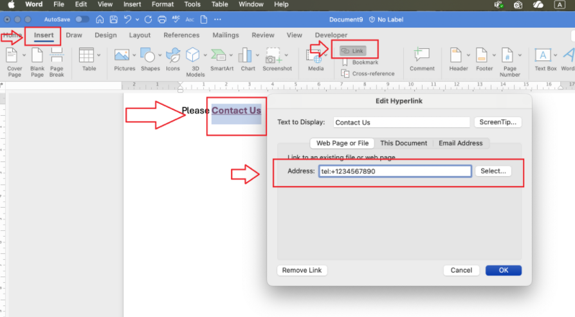
Task: Insert a Cover Page
Action: coord(14,62)
